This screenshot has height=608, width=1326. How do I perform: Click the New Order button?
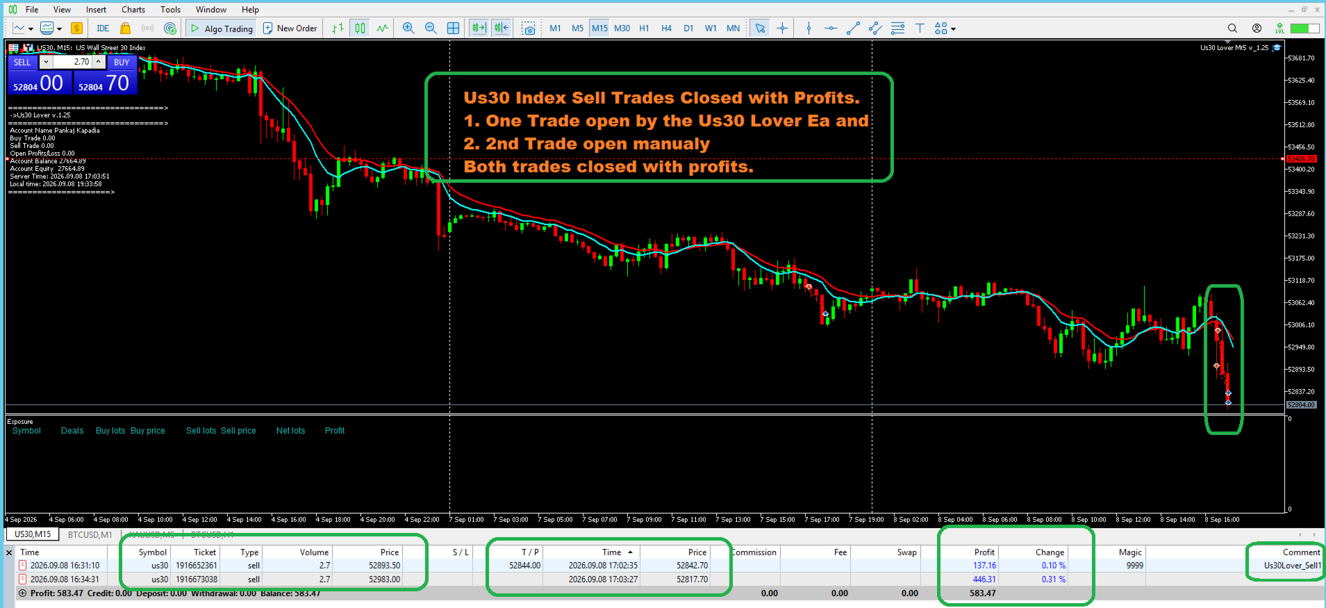(x=290, y=28)
